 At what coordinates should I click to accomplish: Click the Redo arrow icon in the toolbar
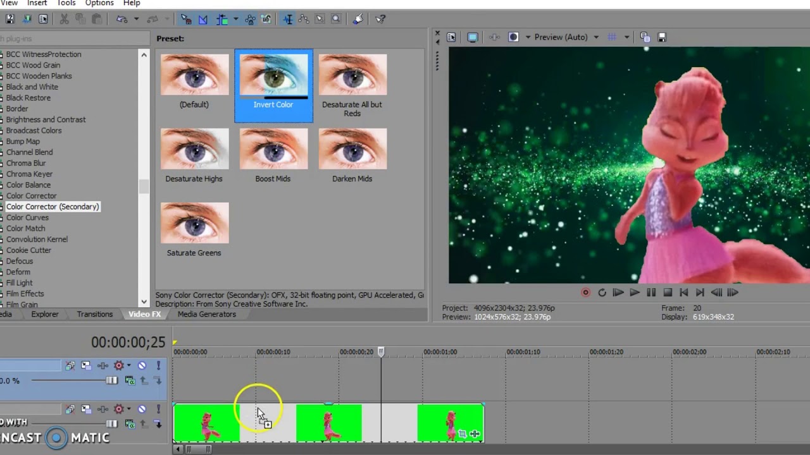coord(154,19)
